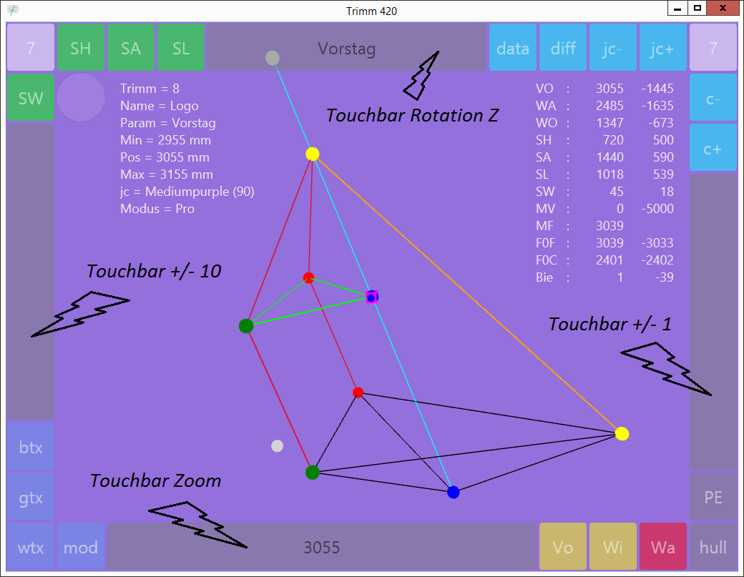Toggle the gtx button
Image resolution: width=744 pixels, height=577 pixels.
31,497
